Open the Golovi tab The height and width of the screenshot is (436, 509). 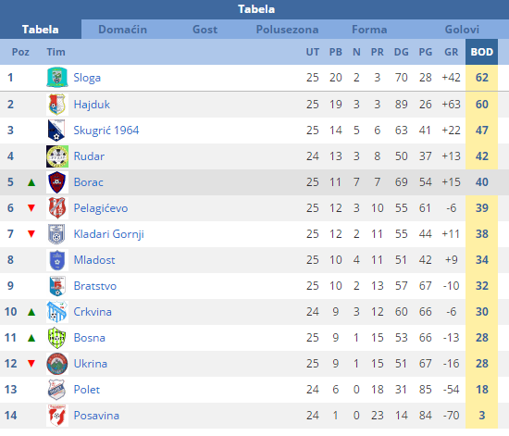click(x=462, y=30)
